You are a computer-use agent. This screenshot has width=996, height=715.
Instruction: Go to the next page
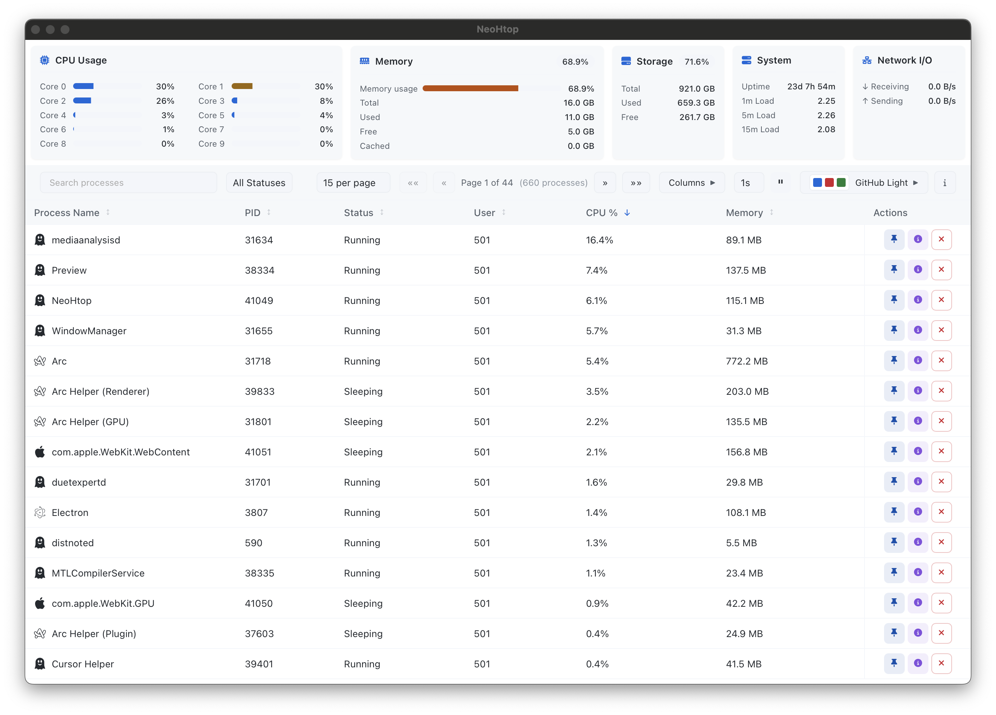click(x=605, y=182)
